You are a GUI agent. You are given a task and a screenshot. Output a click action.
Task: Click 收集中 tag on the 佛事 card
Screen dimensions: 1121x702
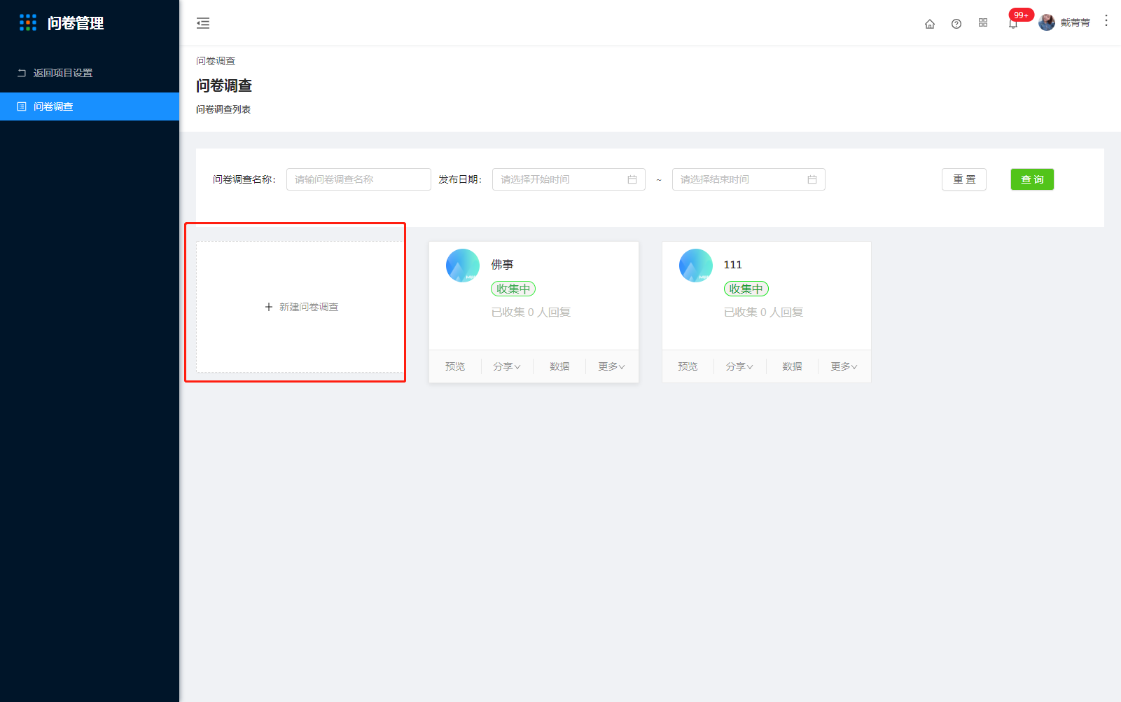point(513,289)
